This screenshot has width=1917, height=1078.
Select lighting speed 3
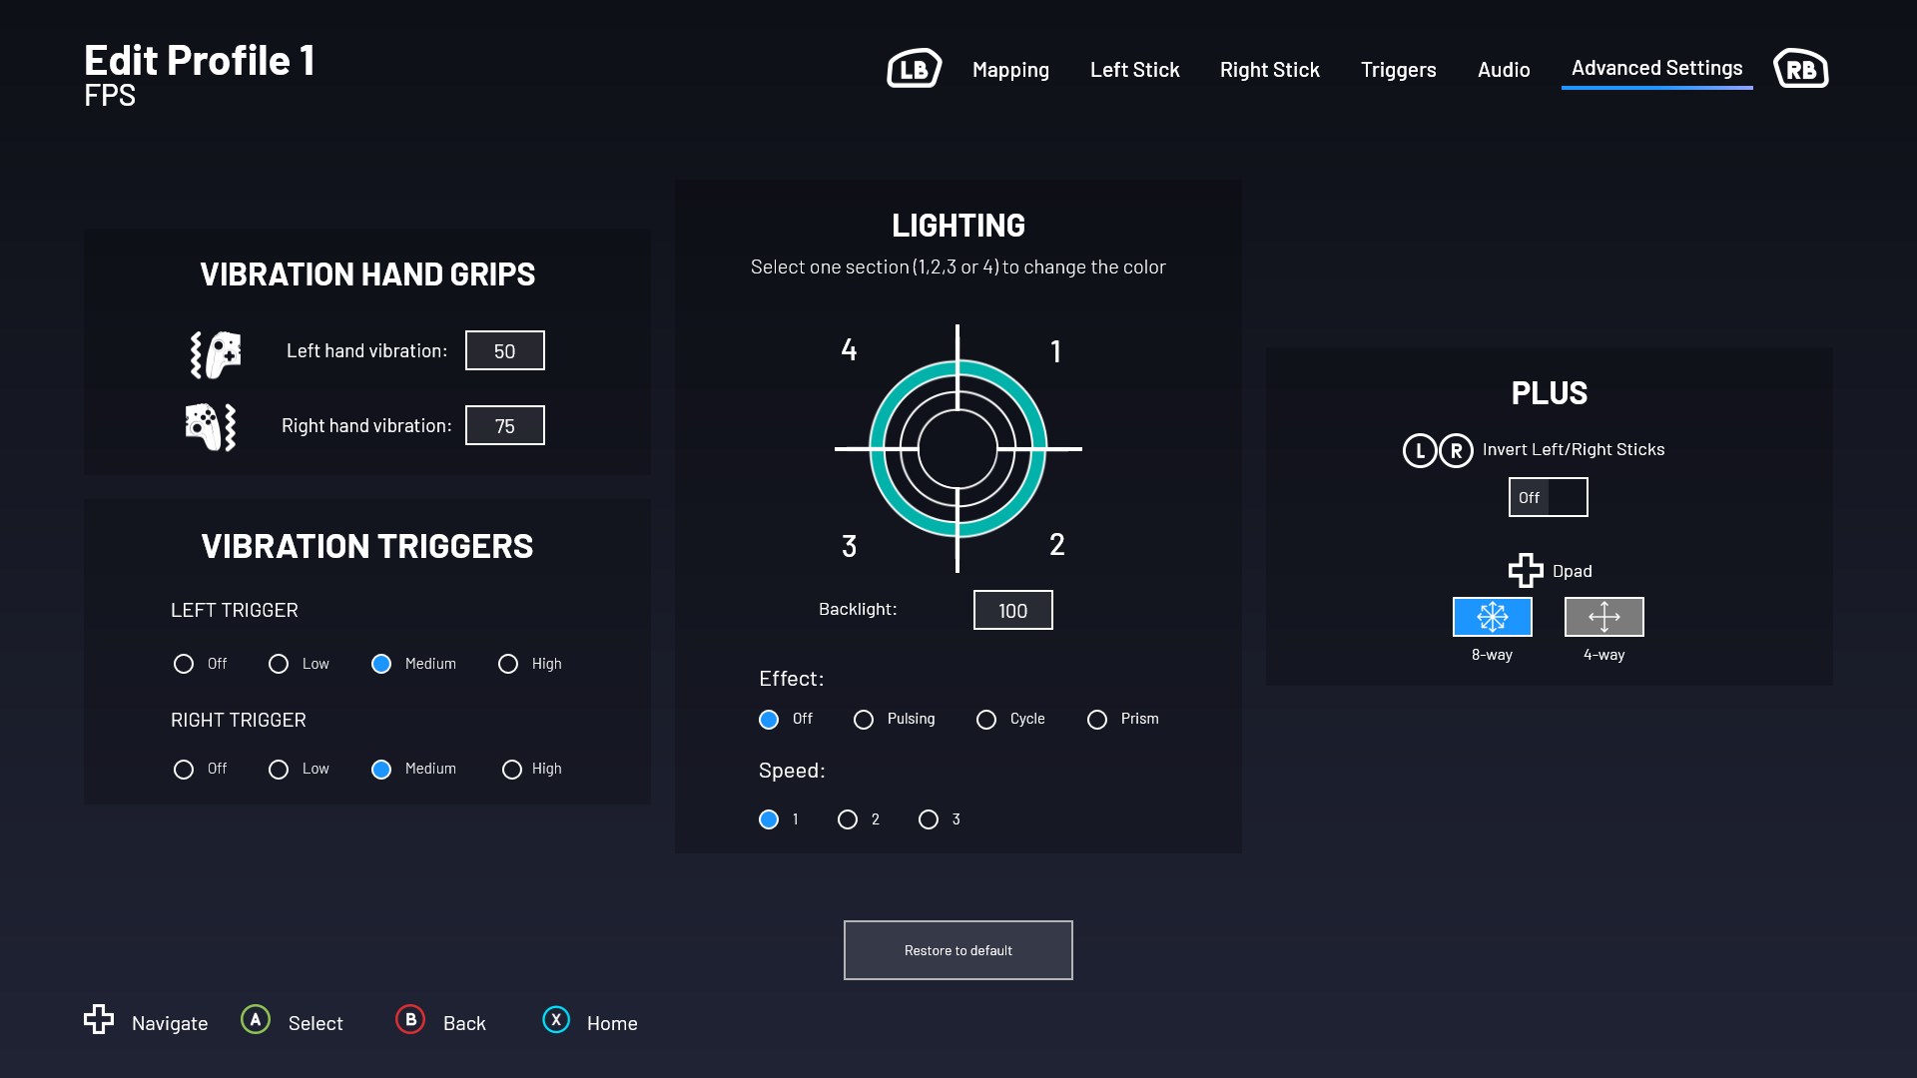pos(929,819)
